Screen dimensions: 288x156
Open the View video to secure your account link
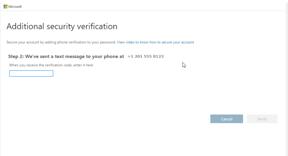click(x=155, y=42)
